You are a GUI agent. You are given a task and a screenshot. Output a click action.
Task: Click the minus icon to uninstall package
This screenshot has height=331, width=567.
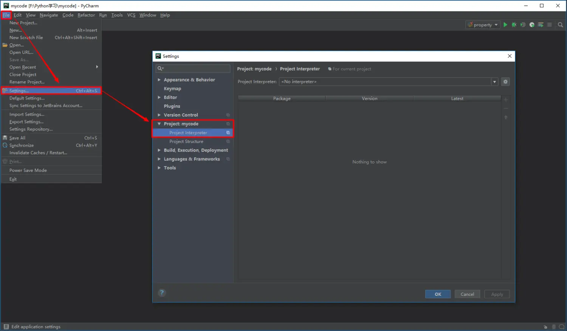point(506,108)
